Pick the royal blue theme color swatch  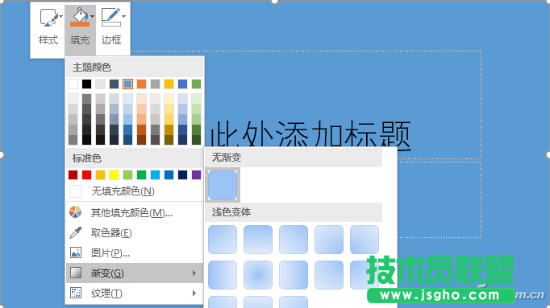[x=182, y=84]
